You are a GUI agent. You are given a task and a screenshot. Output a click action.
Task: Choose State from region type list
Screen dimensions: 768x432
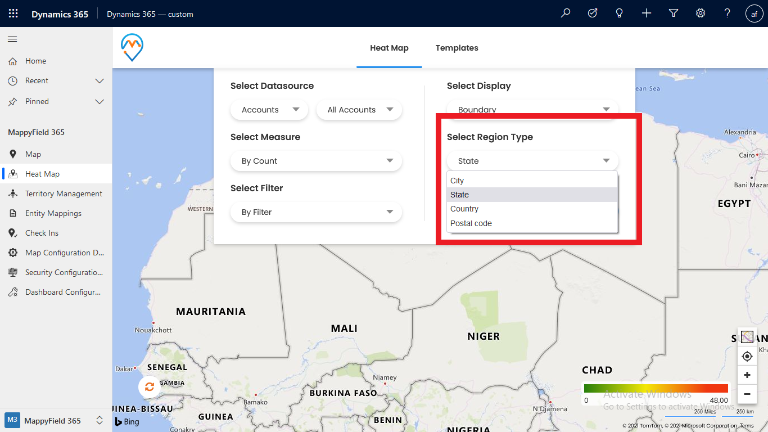pyautogui.click(x=532, y=195)
